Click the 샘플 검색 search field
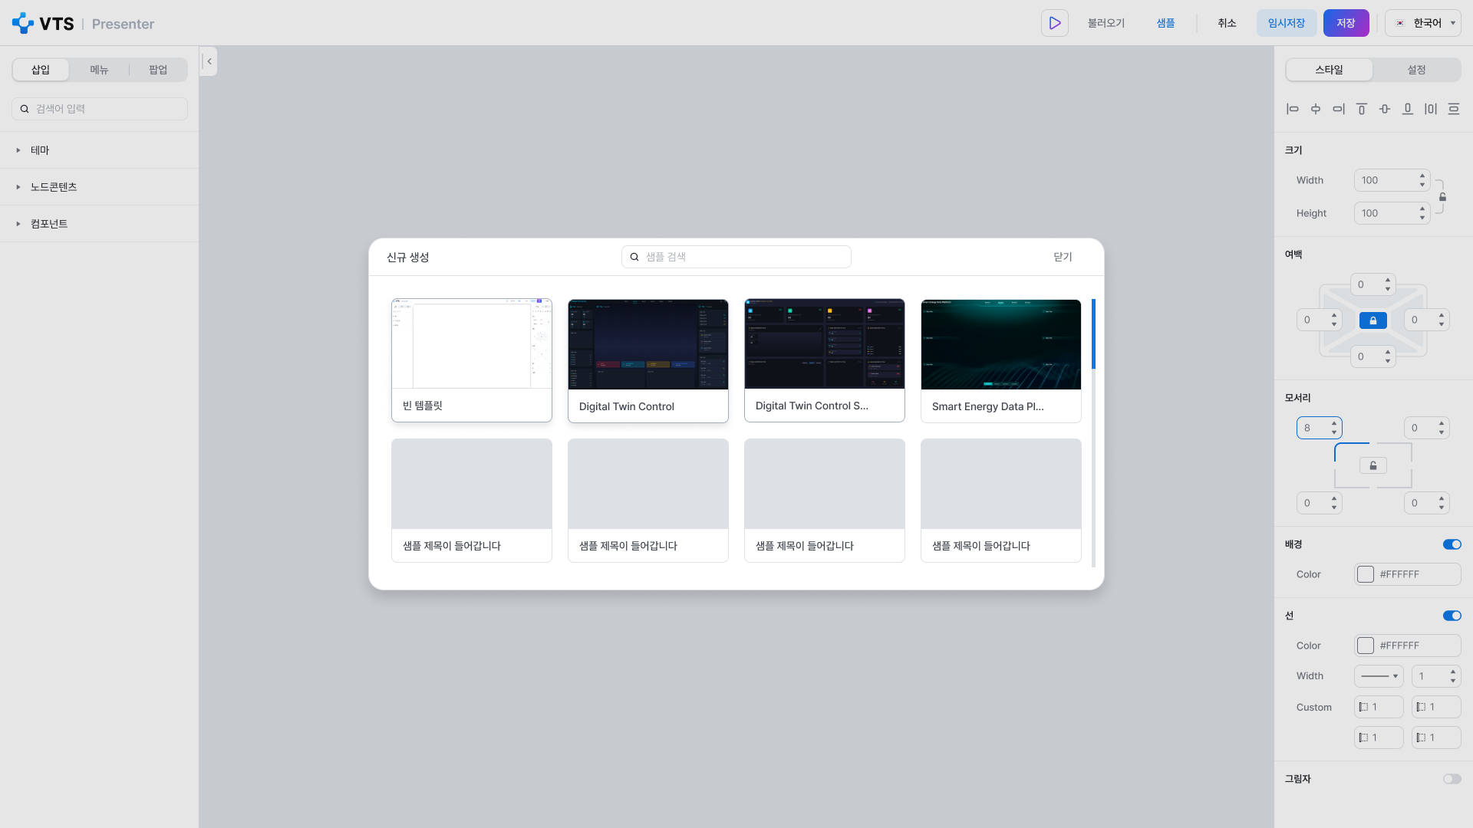 tap(736, 257)
